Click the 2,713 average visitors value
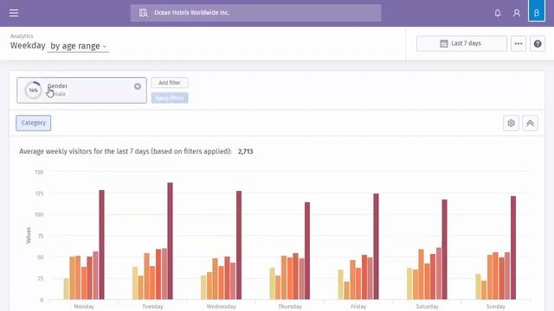Screen dimensions: 554x311 pos(246,152)
